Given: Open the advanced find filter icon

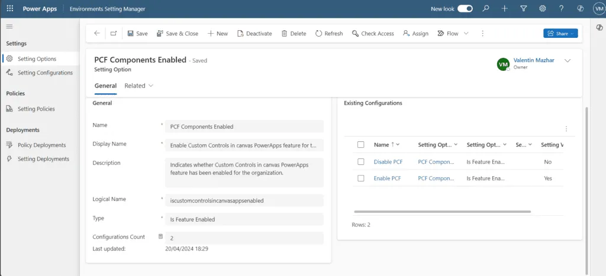Looking at the screenshot, I should tap(524, 8).
